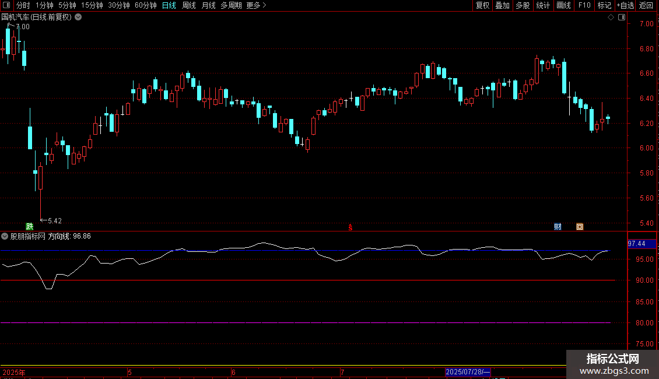Open the 统计 statistics tool

[543, 5]
